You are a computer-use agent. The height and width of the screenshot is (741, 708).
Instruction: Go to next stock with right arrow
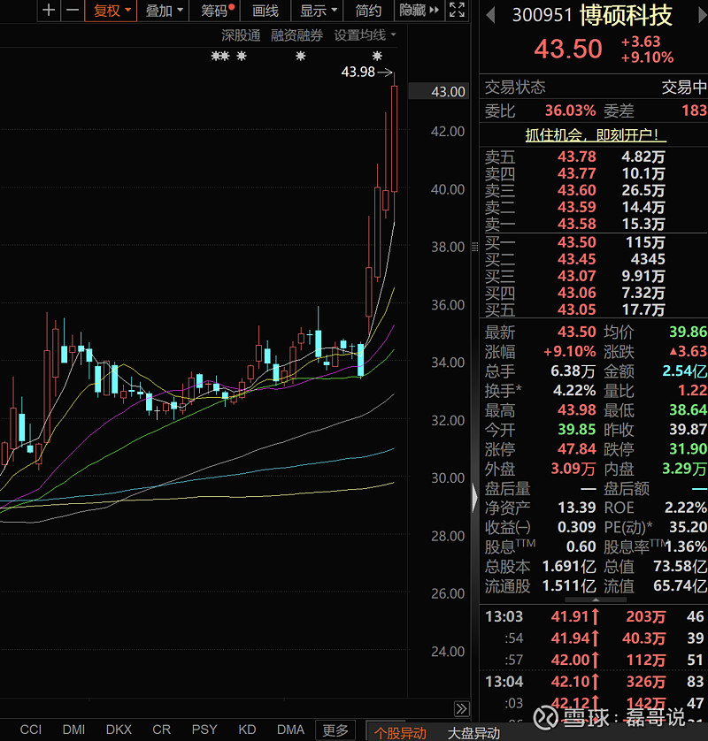tap(703, 15)
